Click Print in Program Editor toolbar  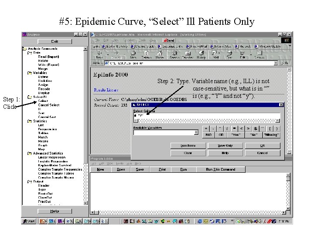pyautogui.click(x=162, y=169)
